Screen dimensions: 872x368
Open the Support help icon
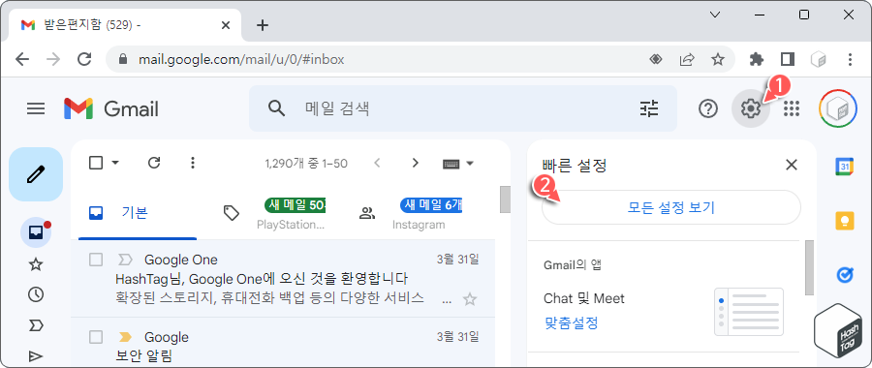point(708,108)
